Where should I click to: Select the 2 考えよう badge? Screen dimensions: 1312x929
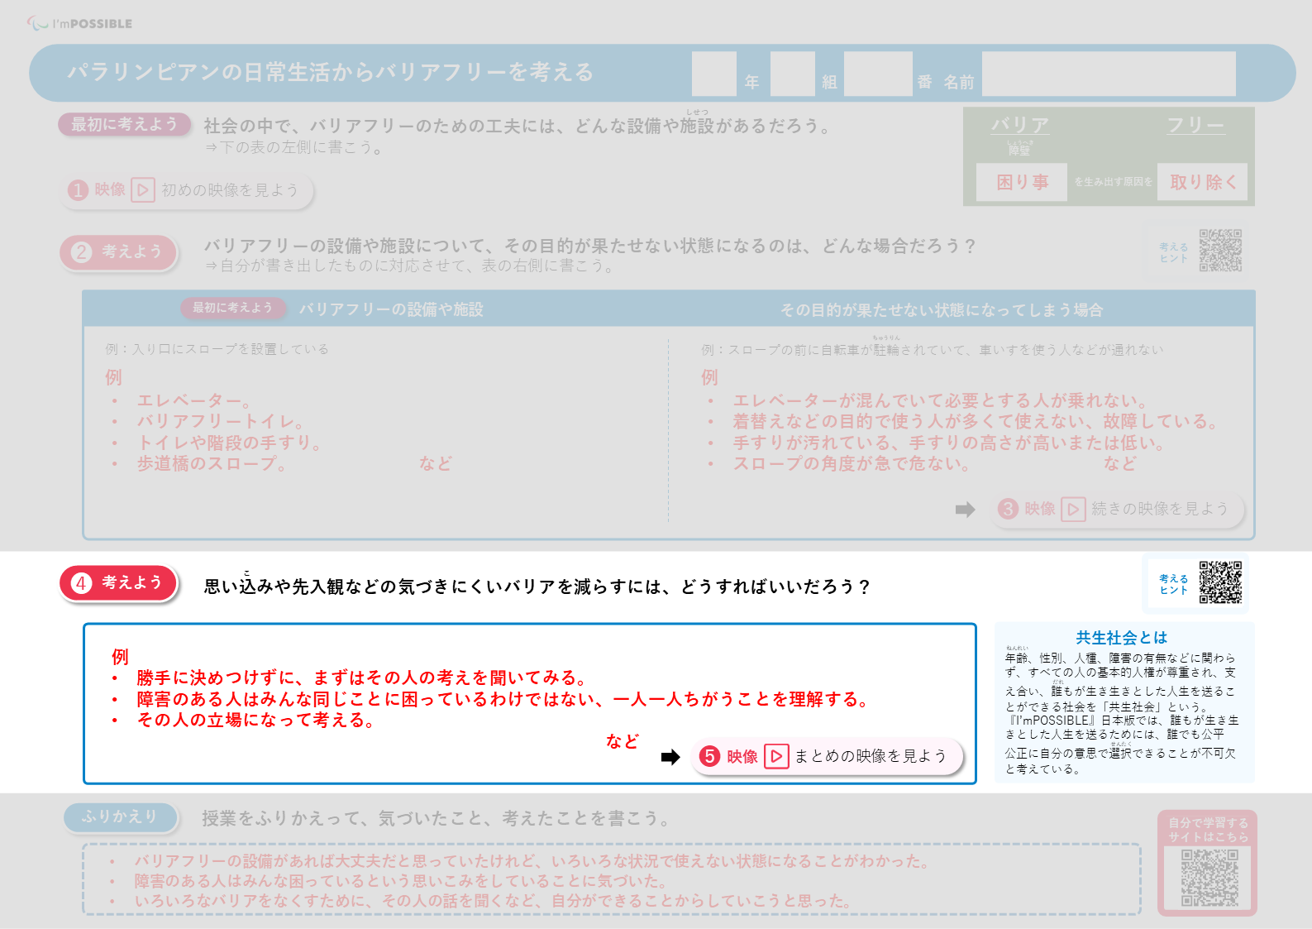tap(119, 251)
